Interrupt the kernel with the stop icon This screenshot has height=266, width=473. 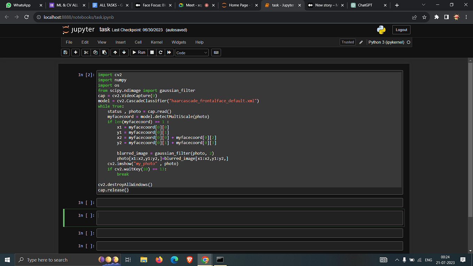[x=152, y=52]
